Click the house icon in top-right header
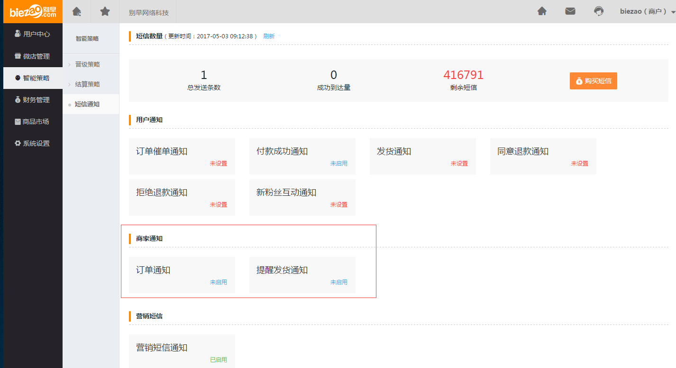 (x=542, y=11)
